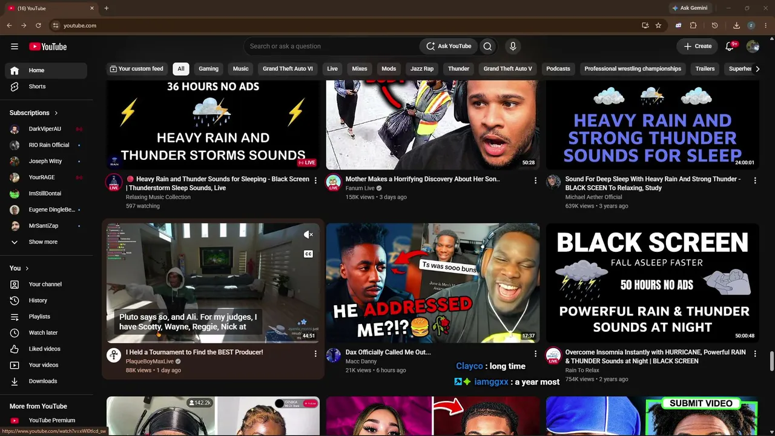Expand Show more subscriptions
775x436 pixels.
tap(46, 242)
